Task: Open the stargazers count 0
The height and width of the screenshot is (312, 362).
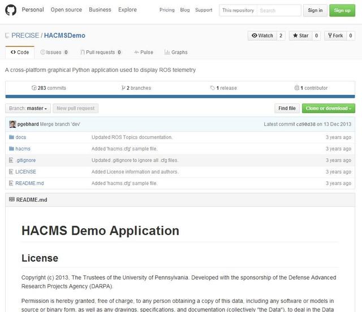Action: [x=316, y=36]
